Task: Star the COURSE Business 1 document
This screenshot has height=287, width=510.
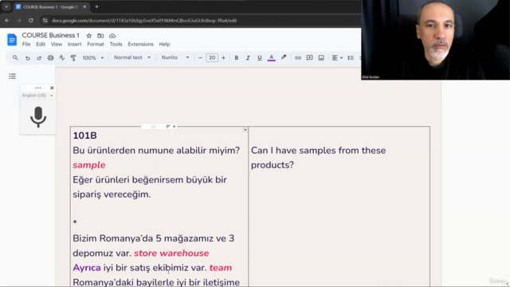Action: click(x=88, y=36)
